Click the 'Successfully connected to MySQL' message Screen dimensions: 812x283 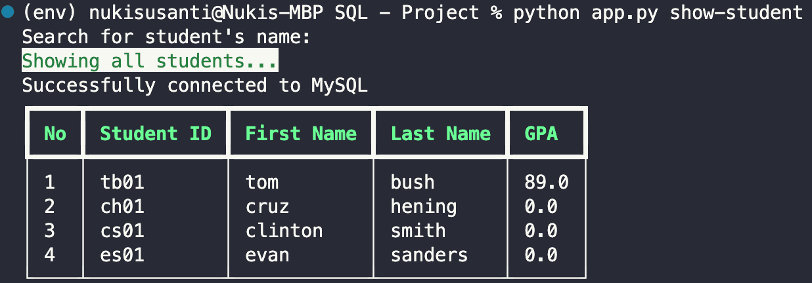tap(194, 85)
